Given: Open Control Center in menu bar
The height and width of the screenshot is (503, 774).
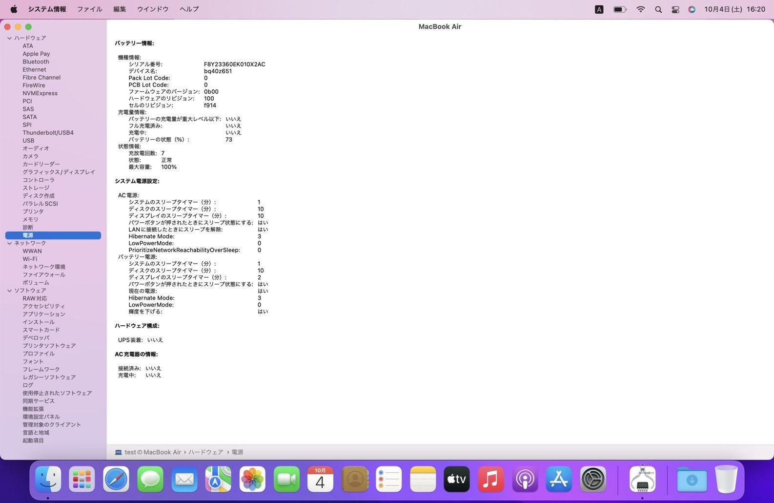Looking at the screenshot, I should 675,9.
